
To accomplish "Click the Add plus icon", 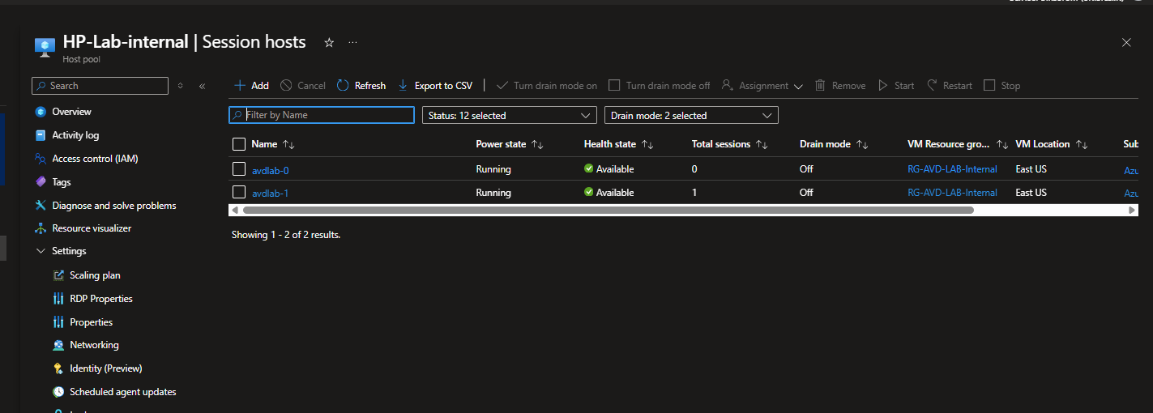I will click(239, 85).
